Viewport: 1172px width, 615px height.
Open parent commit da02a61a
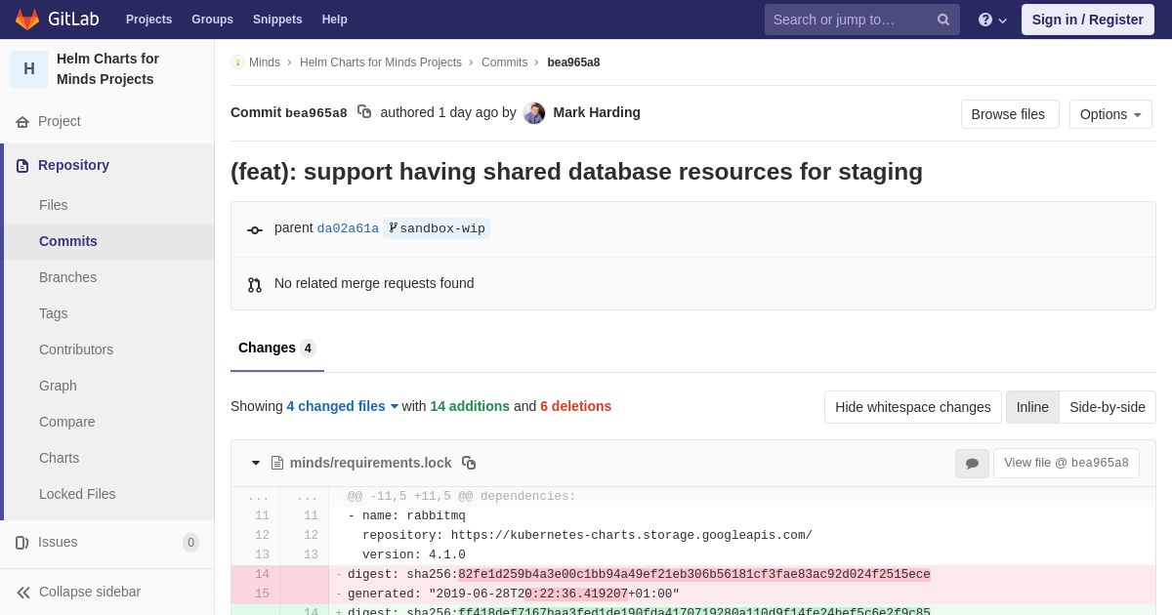coord(348,228)
